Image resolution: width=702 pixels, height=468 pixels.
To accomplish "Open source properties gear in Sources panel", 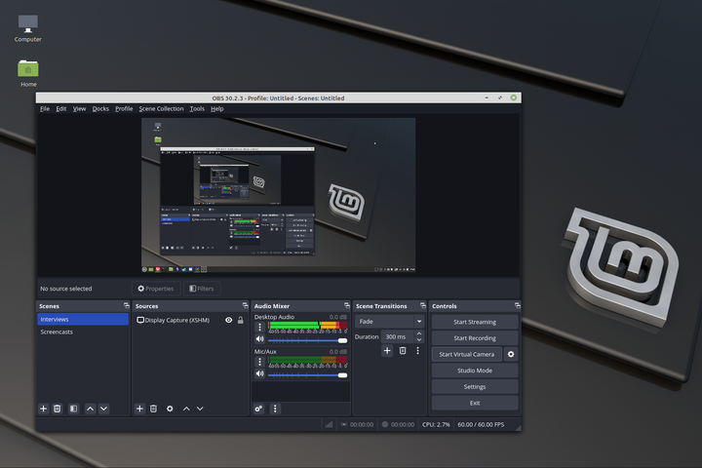I will pos(170,409).
